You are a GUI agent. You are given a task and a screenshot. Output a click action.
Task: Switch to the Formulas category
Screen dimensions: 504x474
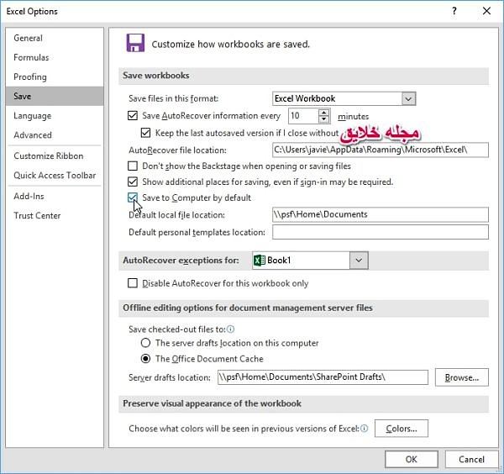coord(31,57)
